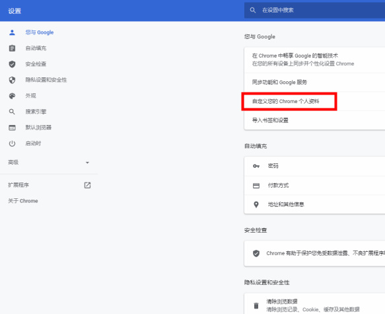Image resolution: width=385 pixels, height=314 pixels.
Task: Open 隐私设置和安全性 in sidebar
Action: (x=46, y=80)
